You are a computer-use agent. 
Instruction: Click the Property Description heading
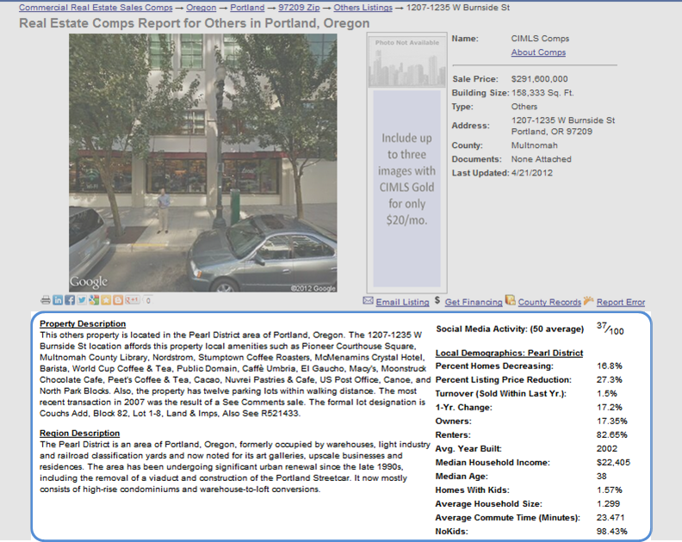(83, 323)
